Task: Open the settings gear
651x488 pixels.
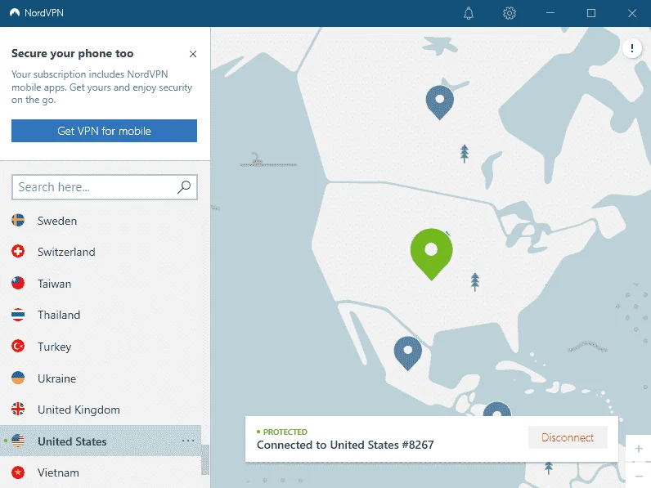Action: point(510,13)
